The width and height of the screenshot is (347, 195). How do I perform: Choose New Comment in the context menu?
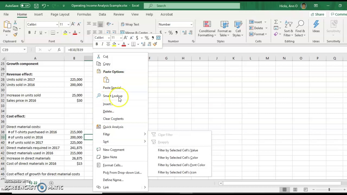[114, 150]
